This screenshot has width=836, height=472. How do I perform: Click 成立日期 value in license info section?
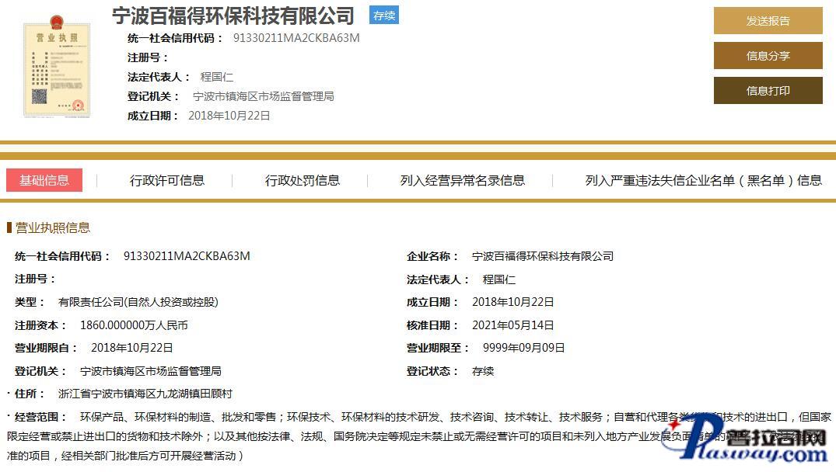[x=513, y=302]
